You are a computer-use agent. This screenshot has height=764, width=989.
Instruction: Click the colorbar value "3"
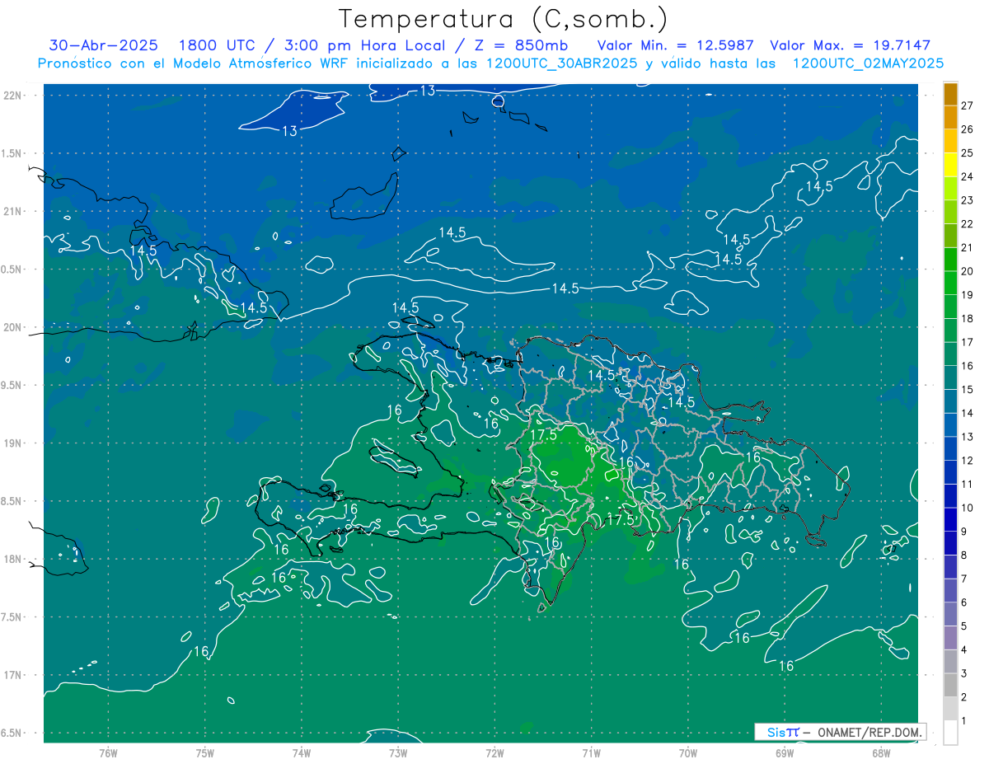point(963,673)
